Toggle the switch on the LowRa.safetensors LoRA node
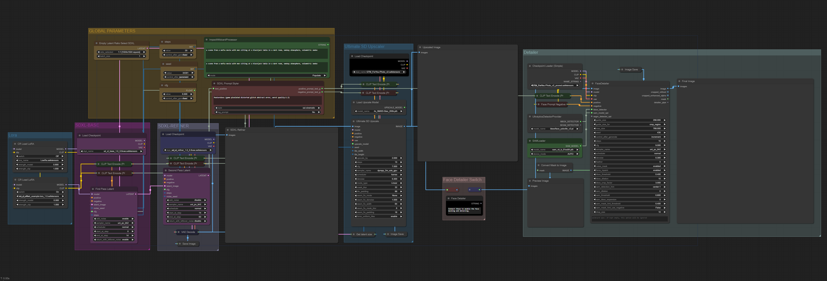 click(x=40, y=156)
